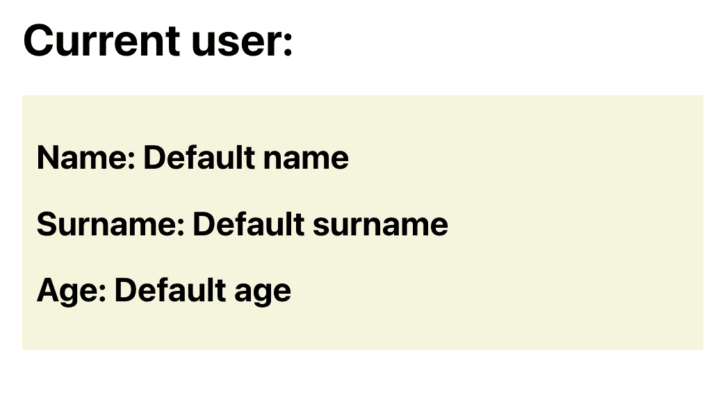
Task: Click "Default" in the Surname line
Action: pyautogui.click(x=249, y=224)
